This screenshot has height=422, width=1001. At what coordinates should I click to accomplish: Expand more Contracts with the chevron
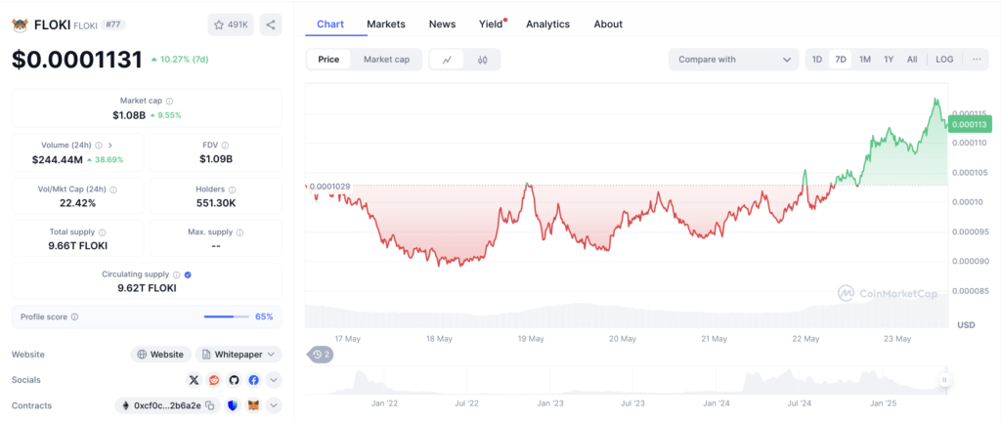click(x=274, y=405)
